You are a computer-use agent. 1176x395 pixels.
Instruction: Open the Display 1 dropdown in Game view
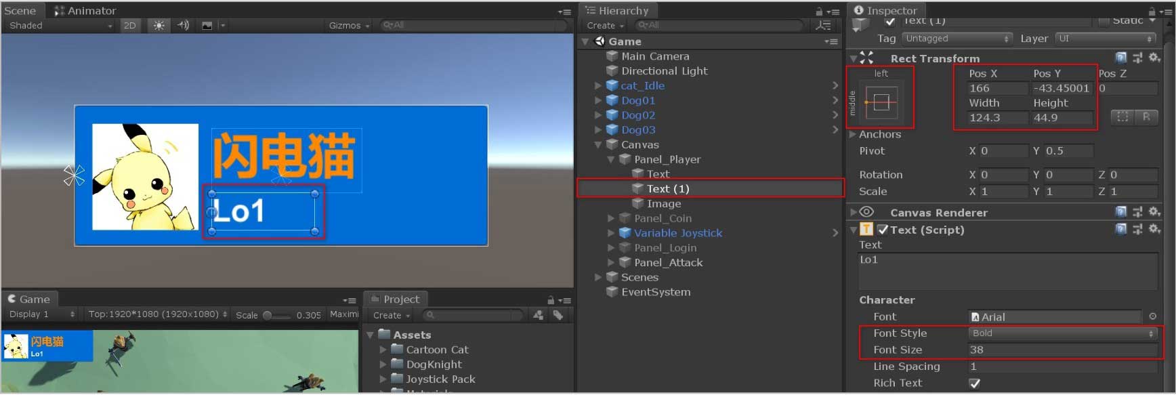coord(42,314)
